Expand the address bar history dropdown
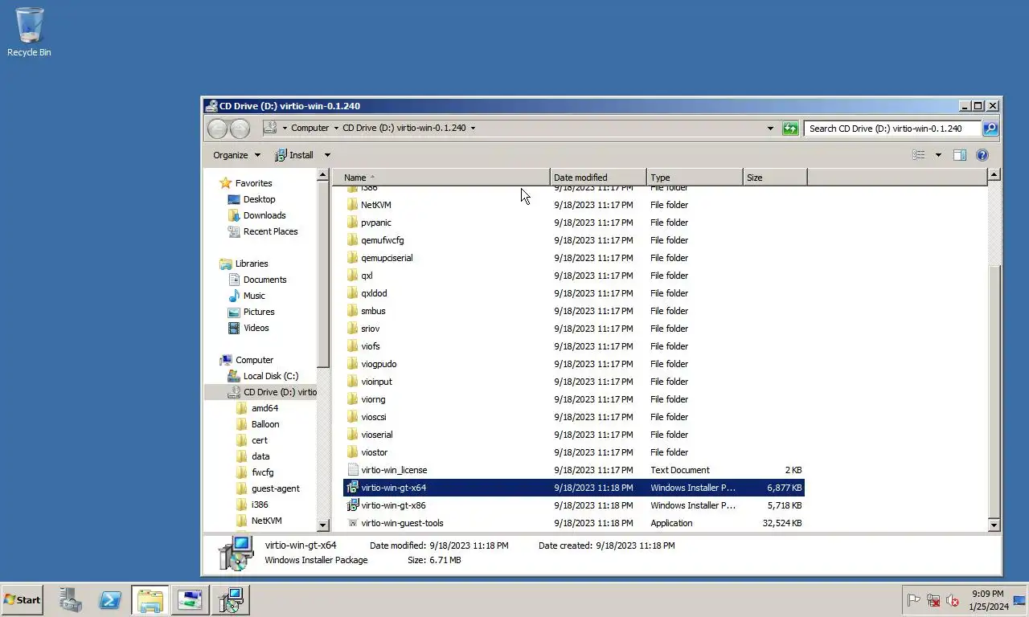Viewport: 1029px width, 617px height. tap(770, 128)
